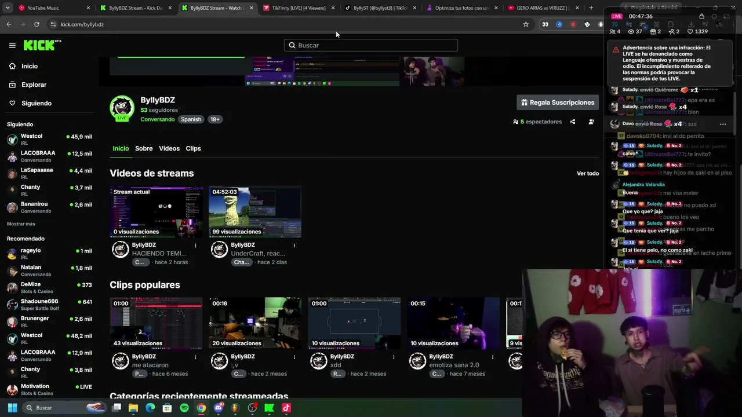Open the Stream actual video thumbnail
The image size is (742, 417).
coord(157,211)
